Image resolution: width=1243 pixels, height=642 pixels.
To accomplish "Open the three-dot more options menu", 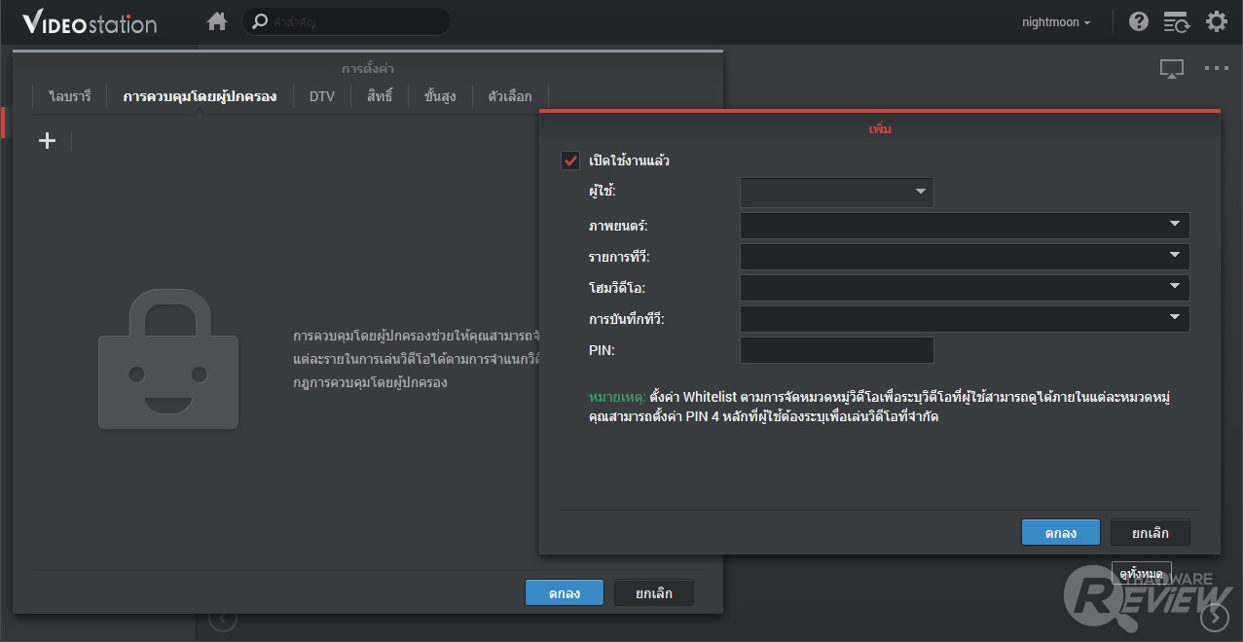I will click(1217, 68).
